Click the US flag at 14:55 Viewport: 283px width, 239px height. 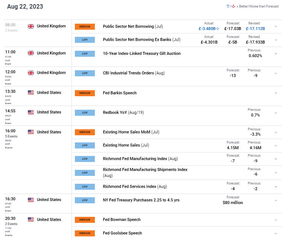[31, 112]
